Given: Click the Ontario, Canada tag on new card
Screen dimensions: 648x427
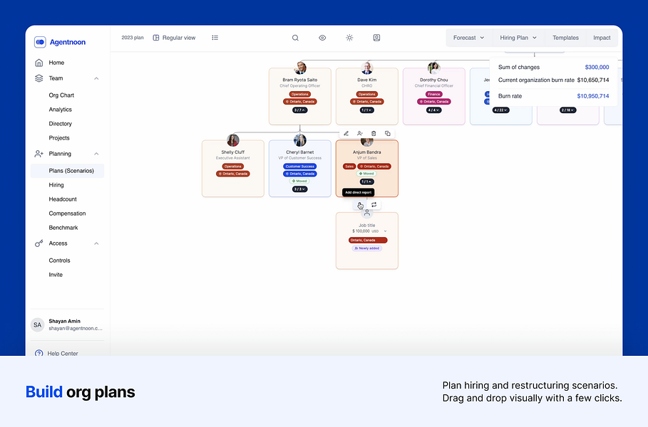Looking at the screenshot, I should click(x=368, y=240).
